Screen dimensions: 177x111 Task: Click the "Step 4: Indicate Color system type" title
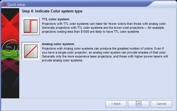coord(52,11)
